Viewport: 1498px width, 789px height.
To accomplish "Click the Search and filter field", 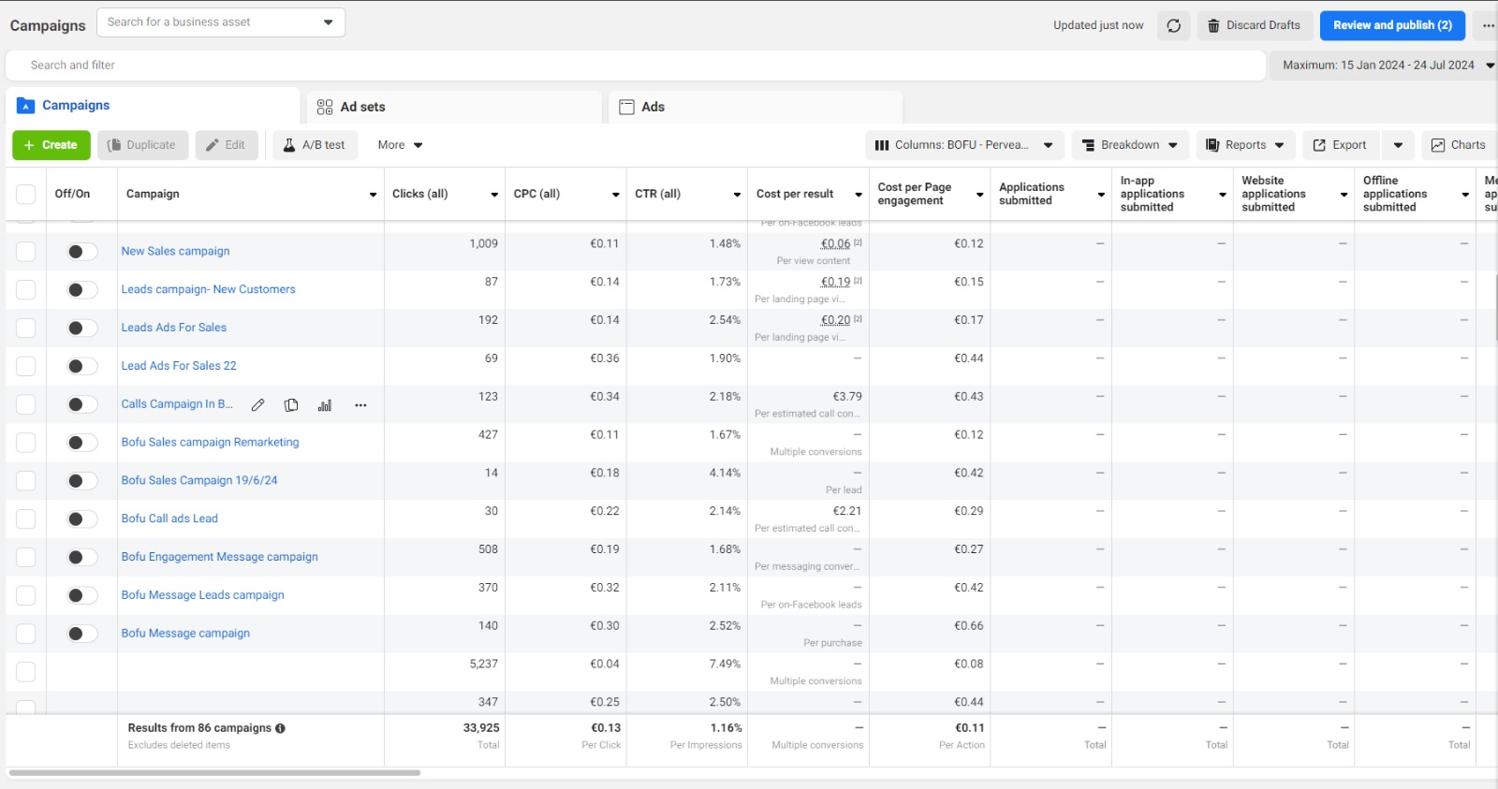I will [x=636, y=66].
